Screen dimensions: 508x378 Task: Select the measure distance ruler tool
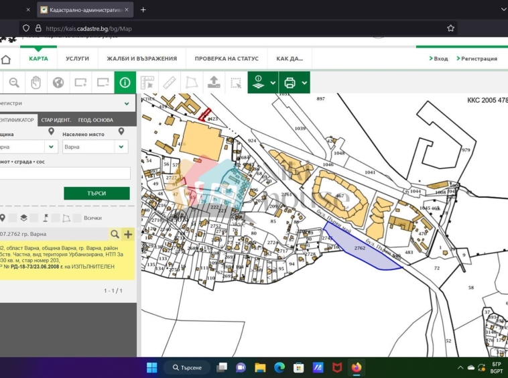tap(170, 82)
